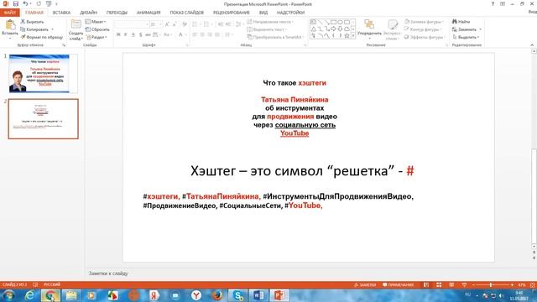Switch to the АНИМАЦИЯ tab

click(x=149, y=13)
